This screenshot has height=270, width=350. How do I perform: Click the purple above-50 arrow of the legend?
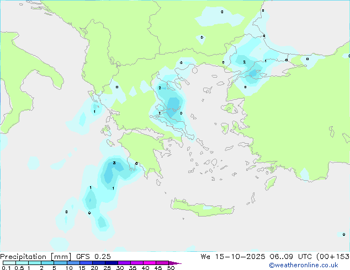175,263
